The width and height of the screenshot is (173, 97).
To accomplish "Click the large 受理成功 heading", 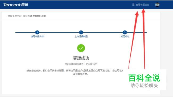I will click(81, 58).
